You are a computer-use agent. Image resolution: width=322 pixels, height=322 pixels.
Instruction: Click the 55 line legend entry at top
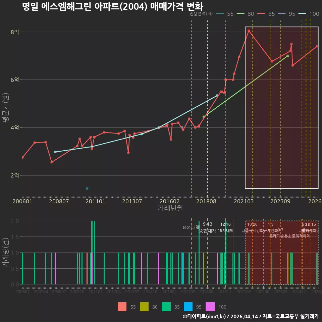pos(225,14)
